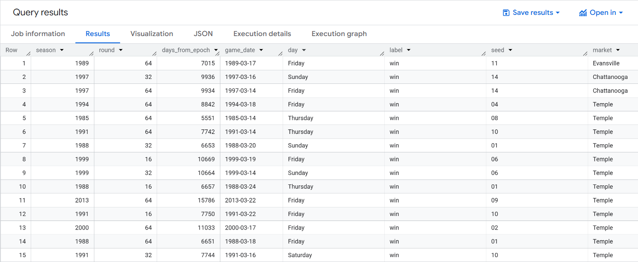638x262 pixels.
Task: Open the Execution details tab
Action: [262, 33]
